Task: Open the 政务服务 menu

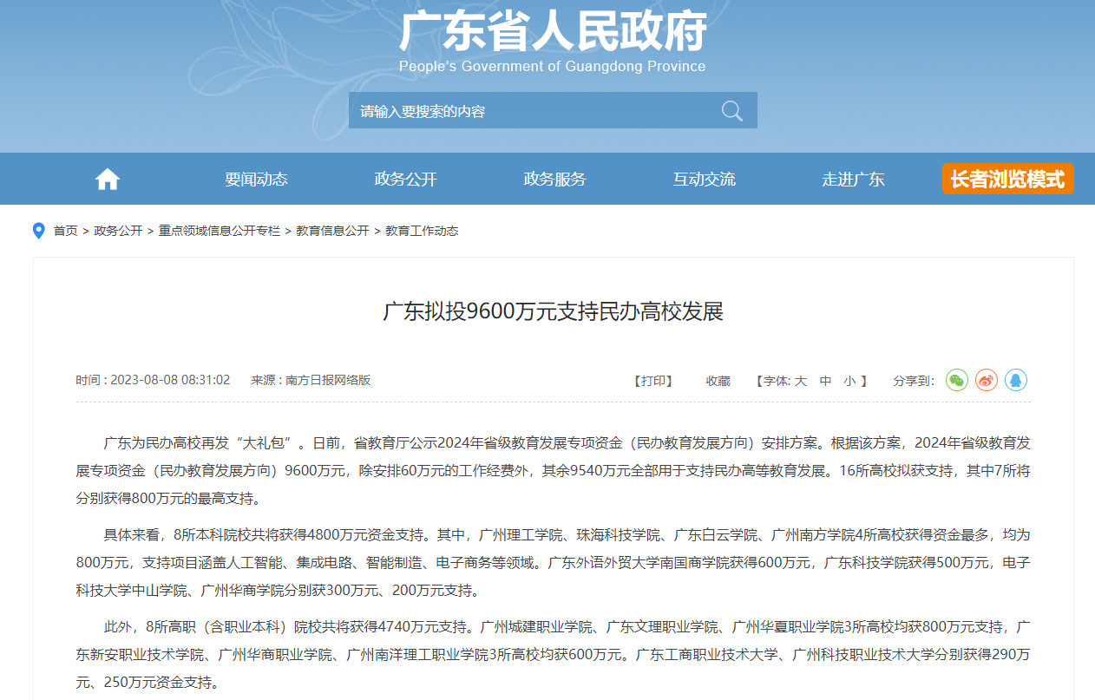Action: pos(555,180)
